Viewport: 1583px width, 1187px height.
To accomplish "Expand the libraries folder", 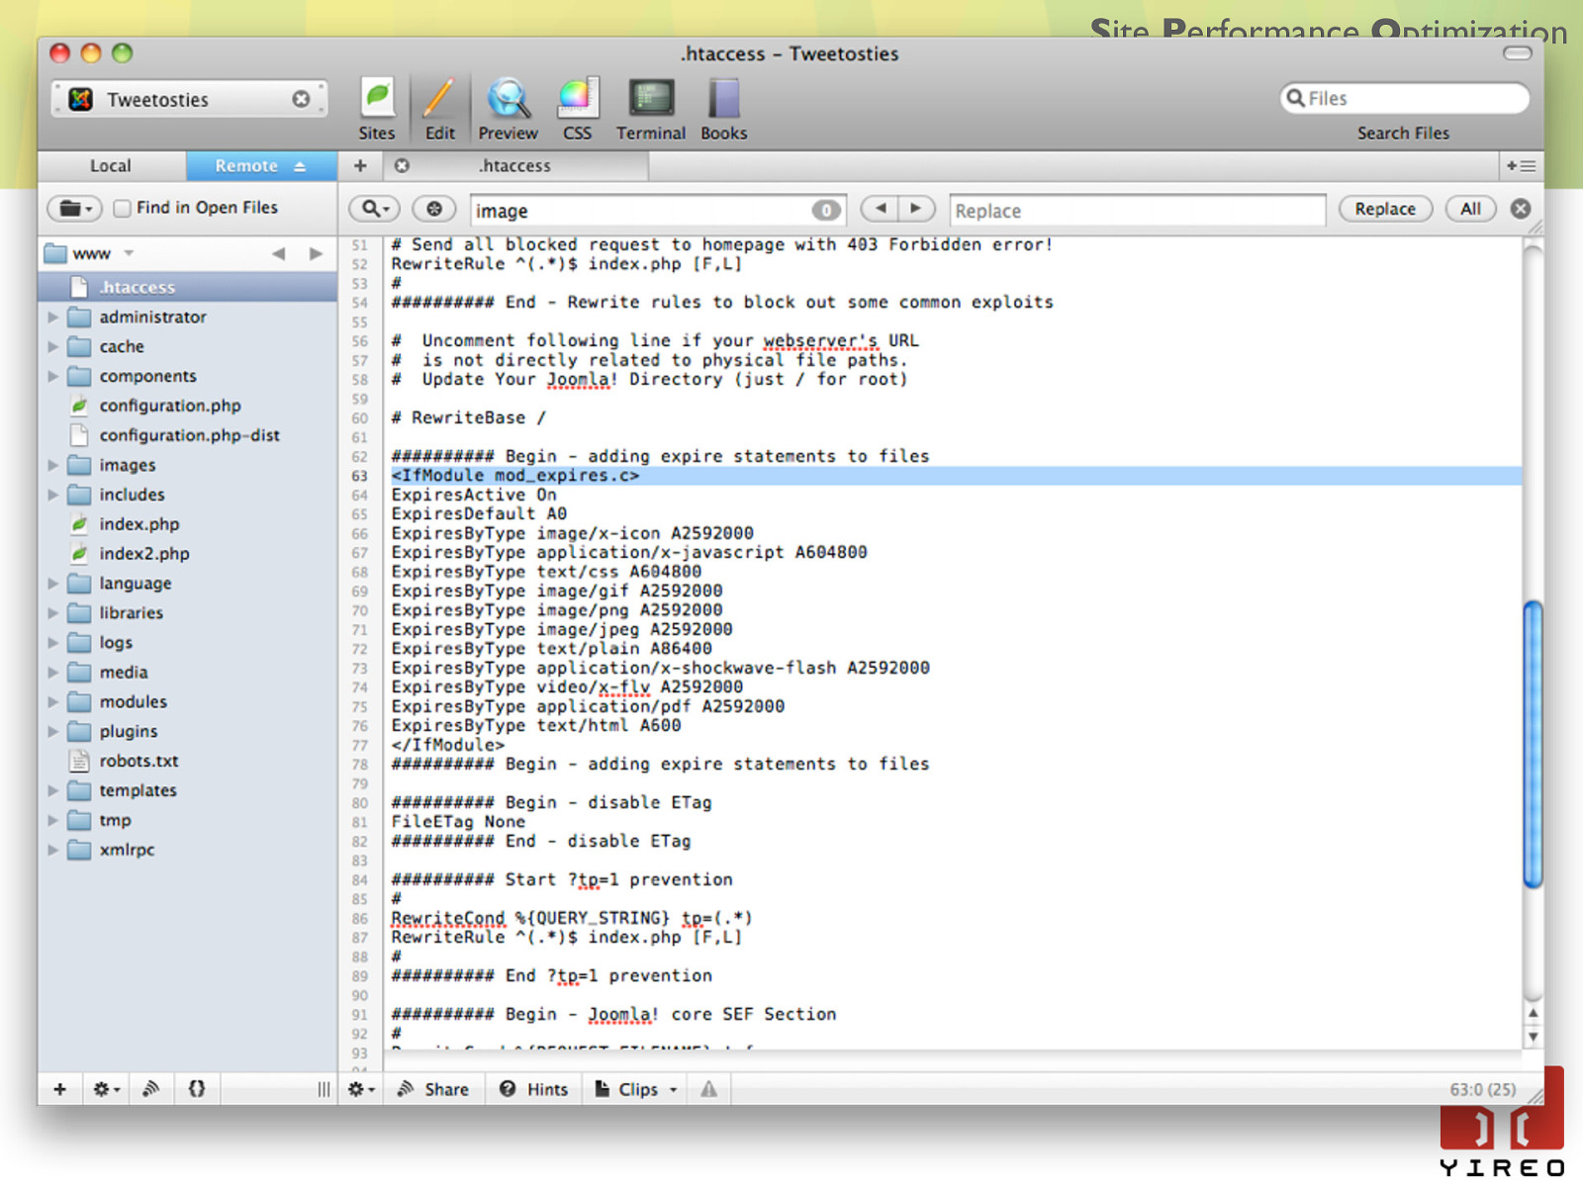I will coord(53,613).
